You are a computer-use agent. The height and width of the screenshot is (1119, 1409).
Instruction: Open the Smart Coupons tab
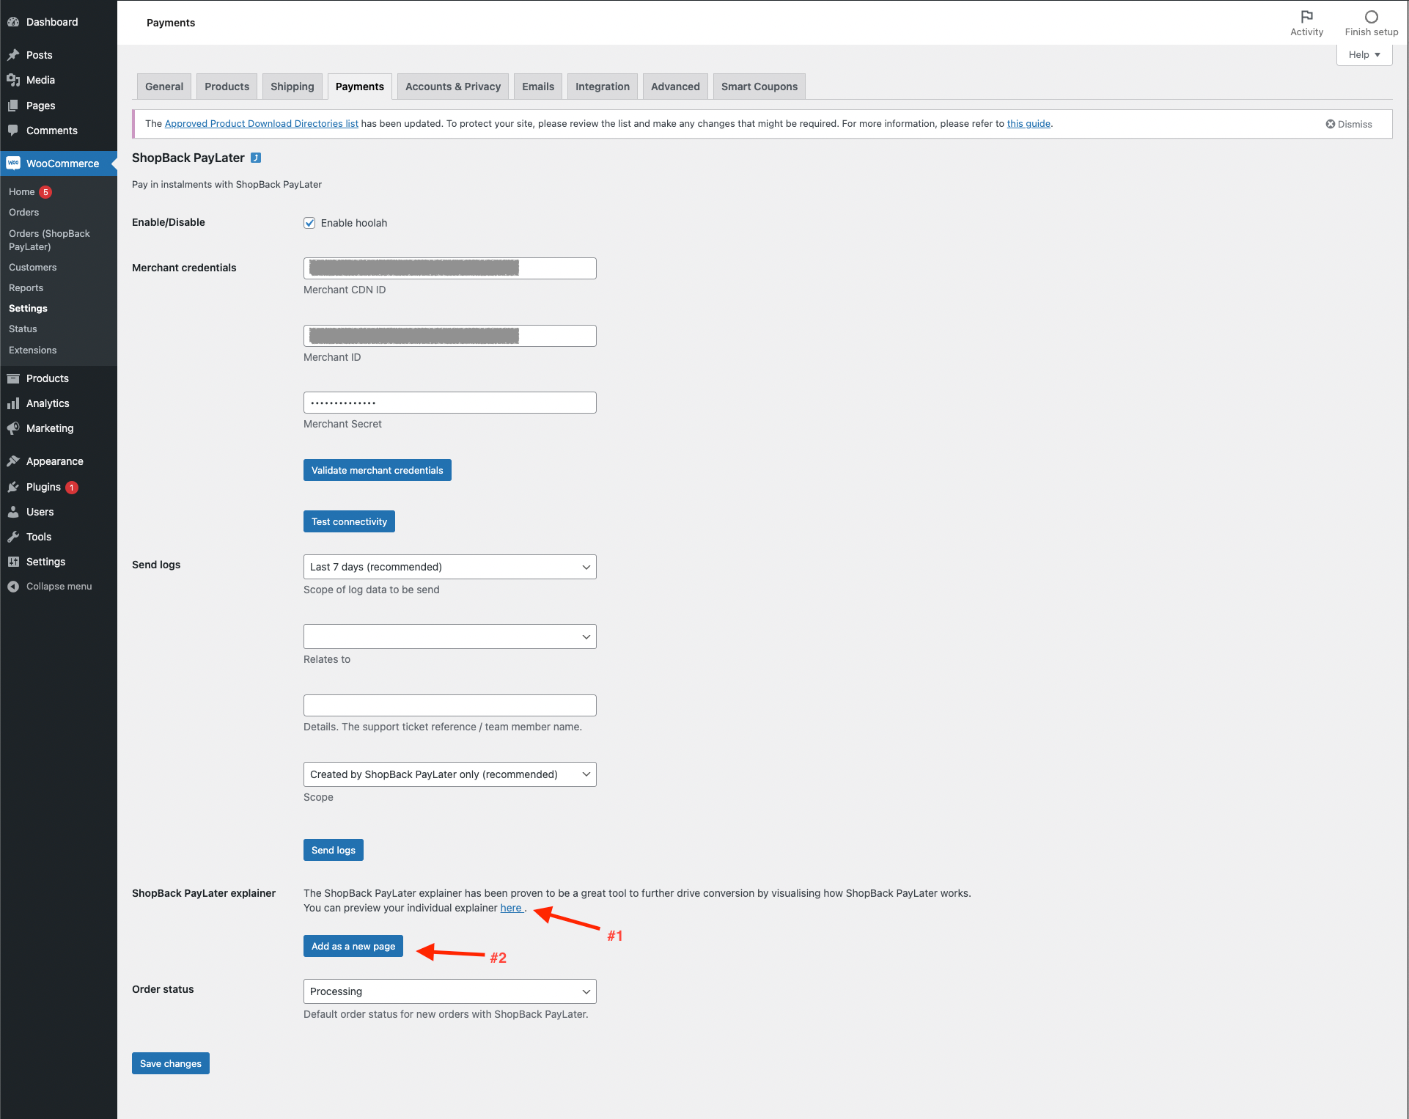point(759,87)
